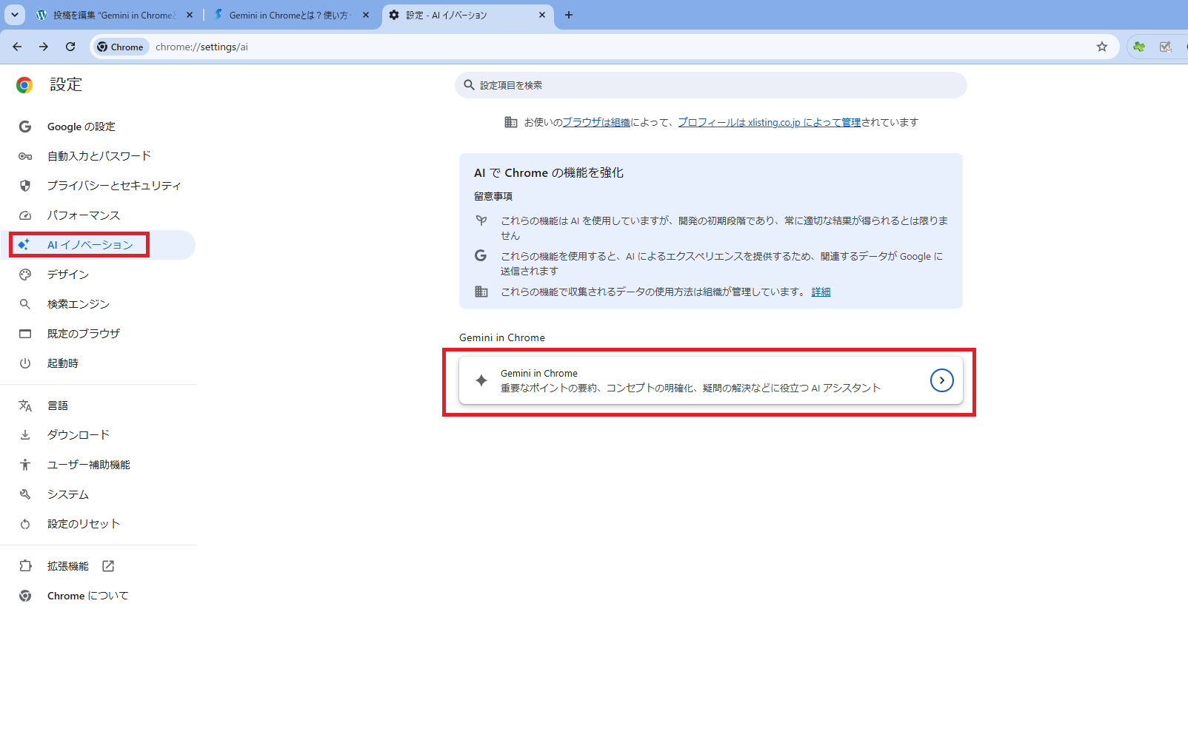Click the browser back arrow
This screenshot has height=740, width=1188.
click(17, 47)
